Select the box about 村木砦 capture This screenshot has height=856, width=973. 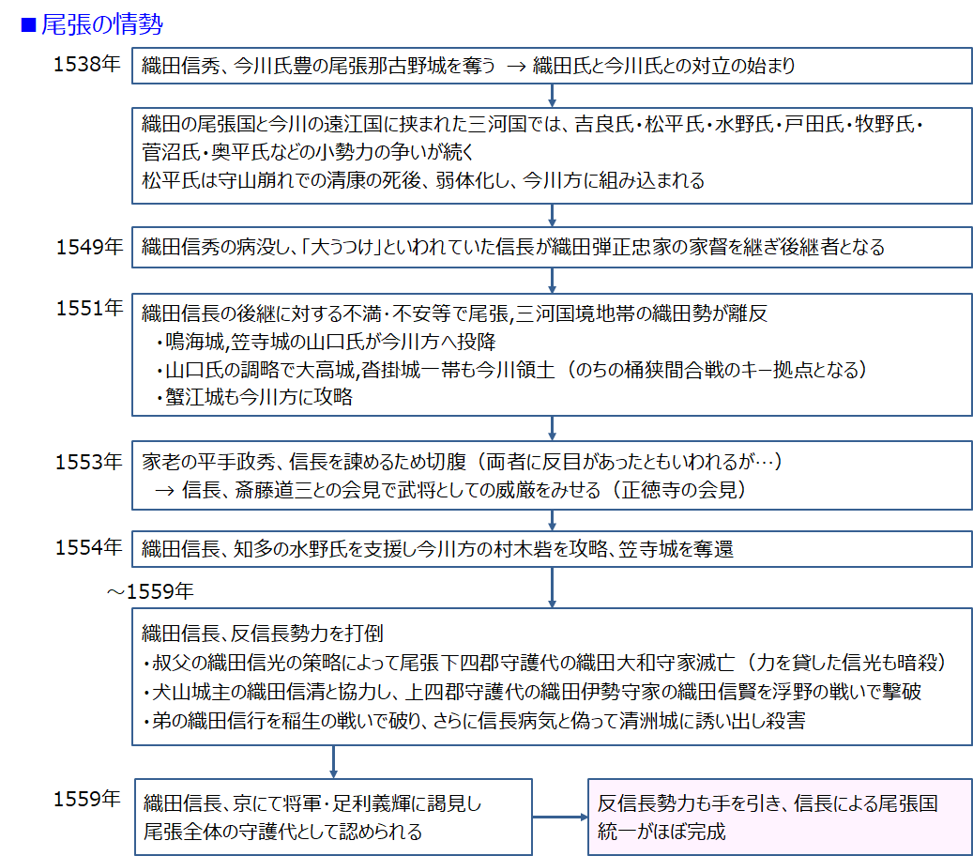pos(551,550)
